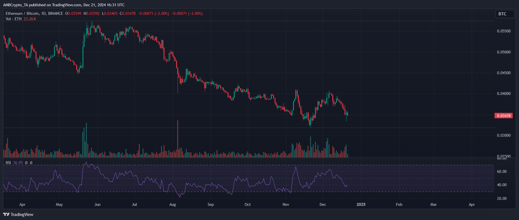Screen dimensions: 519x220
Task: Click the Jul label on time axis
Action: click(x=134, y=204)
